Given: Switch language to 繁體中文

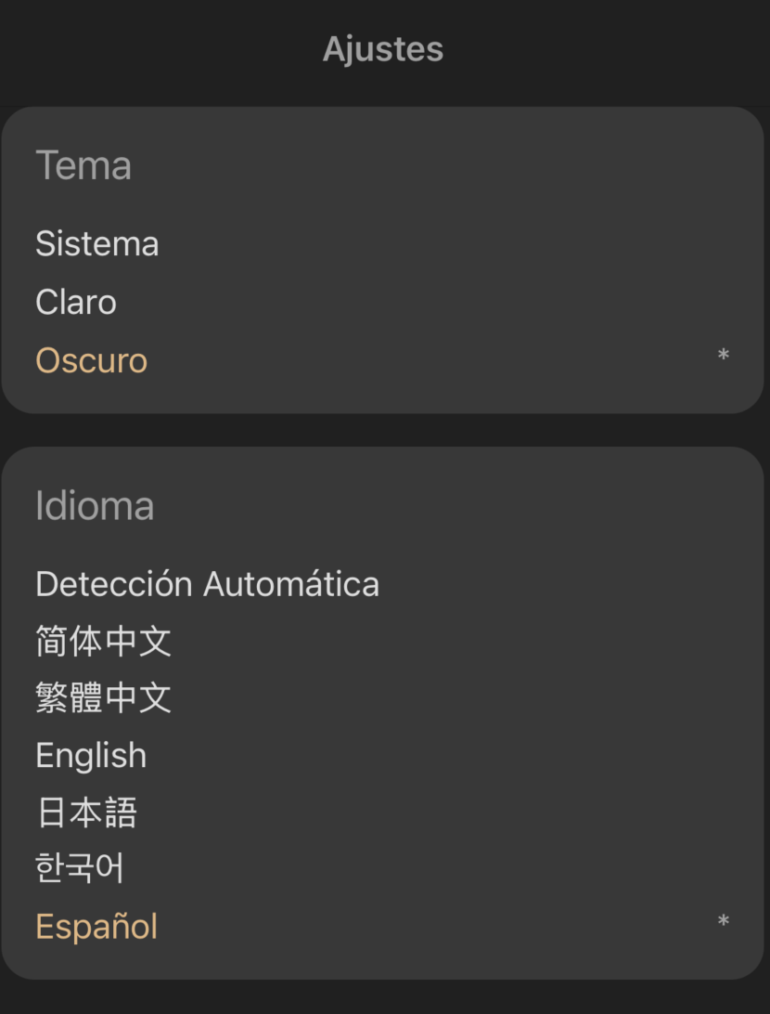Looking at the screenshot, I should pyautogui.click(x=103, y=698).
